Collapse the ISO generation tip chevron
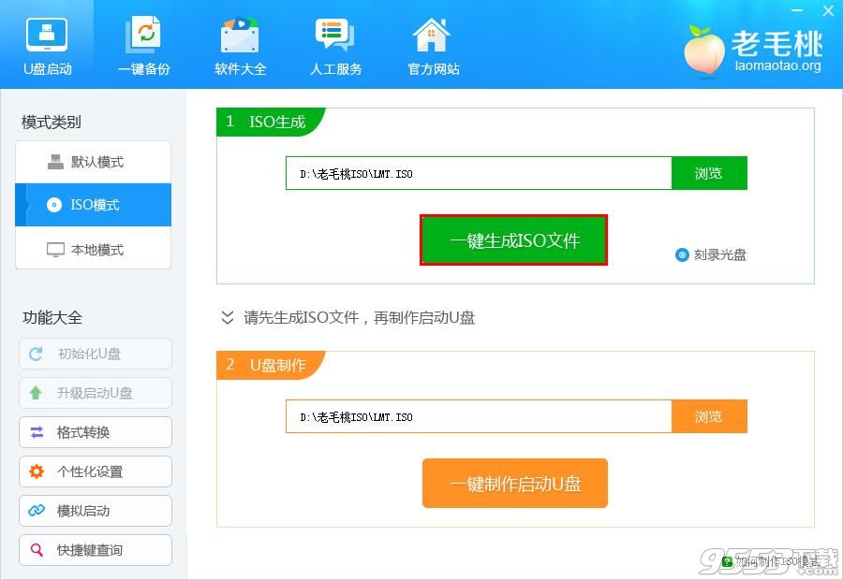 228,318
